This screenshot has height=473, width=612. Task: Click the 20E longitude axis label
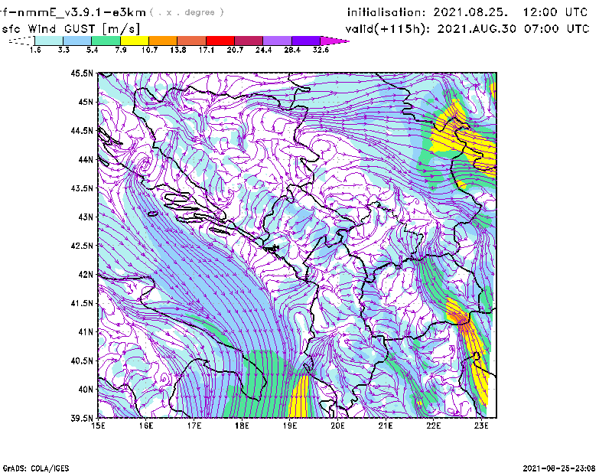[337, 426]
